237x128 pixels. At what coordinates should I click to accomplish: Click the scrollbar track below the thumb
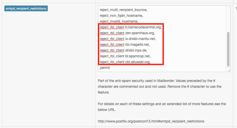[x=228, y=67]
